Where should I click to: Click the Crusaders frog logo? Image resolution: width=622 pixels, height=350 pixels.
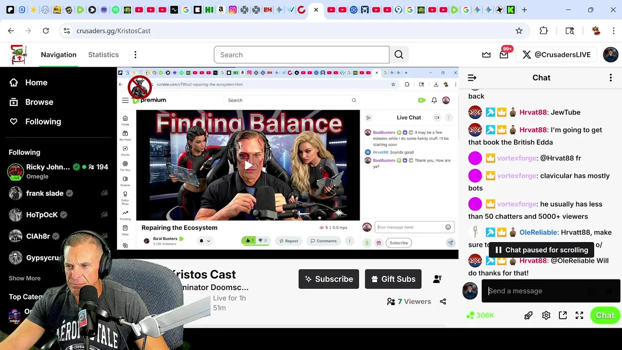[18, 54]
